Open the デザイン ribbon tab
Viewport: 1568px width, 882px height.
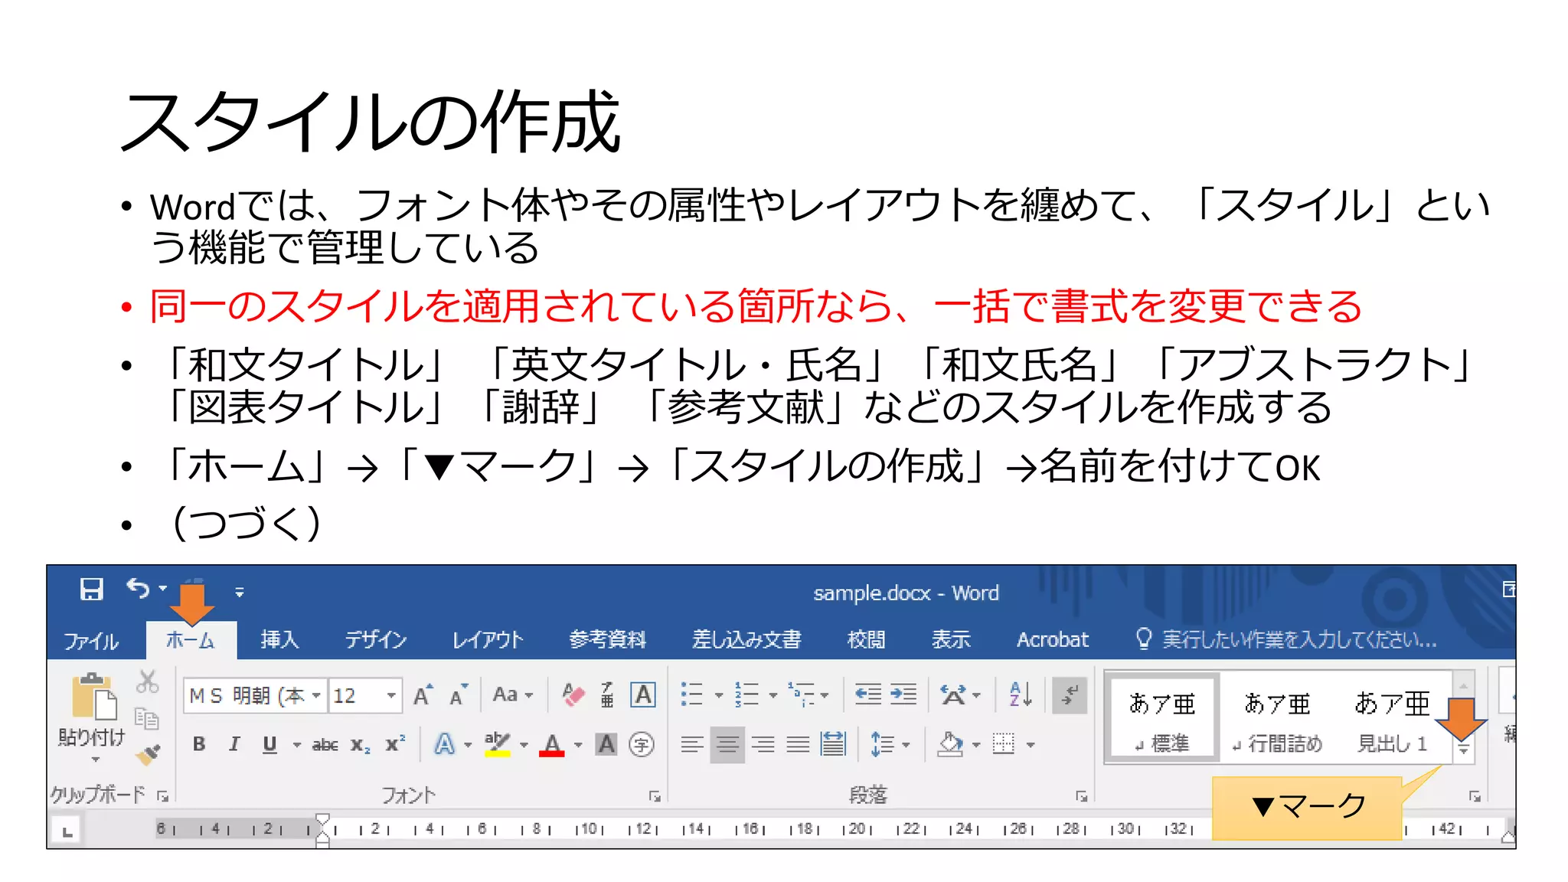pos(376,639)
